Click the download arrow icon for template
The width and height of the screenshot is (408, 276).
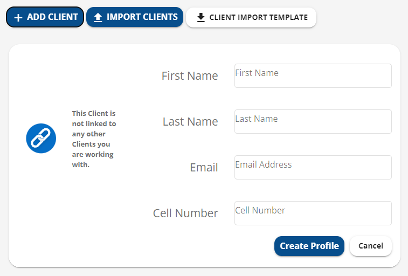pyautogui.click(x=200, y=17)
